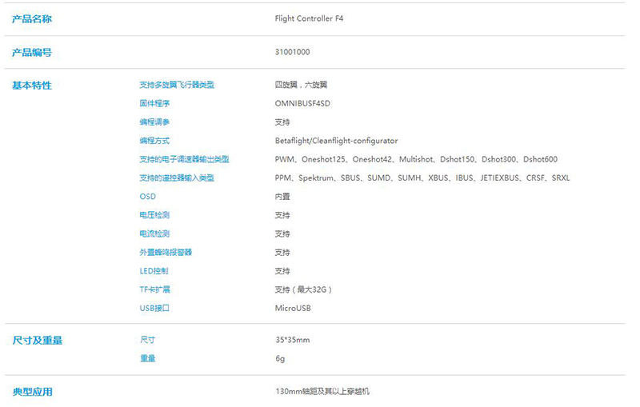Click the 外置蜂鸣报警器 label
640x407 pixels.
(166, 252)
